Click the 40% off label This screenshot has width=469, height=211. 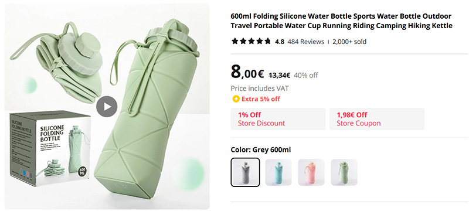(x=306, y=75)
